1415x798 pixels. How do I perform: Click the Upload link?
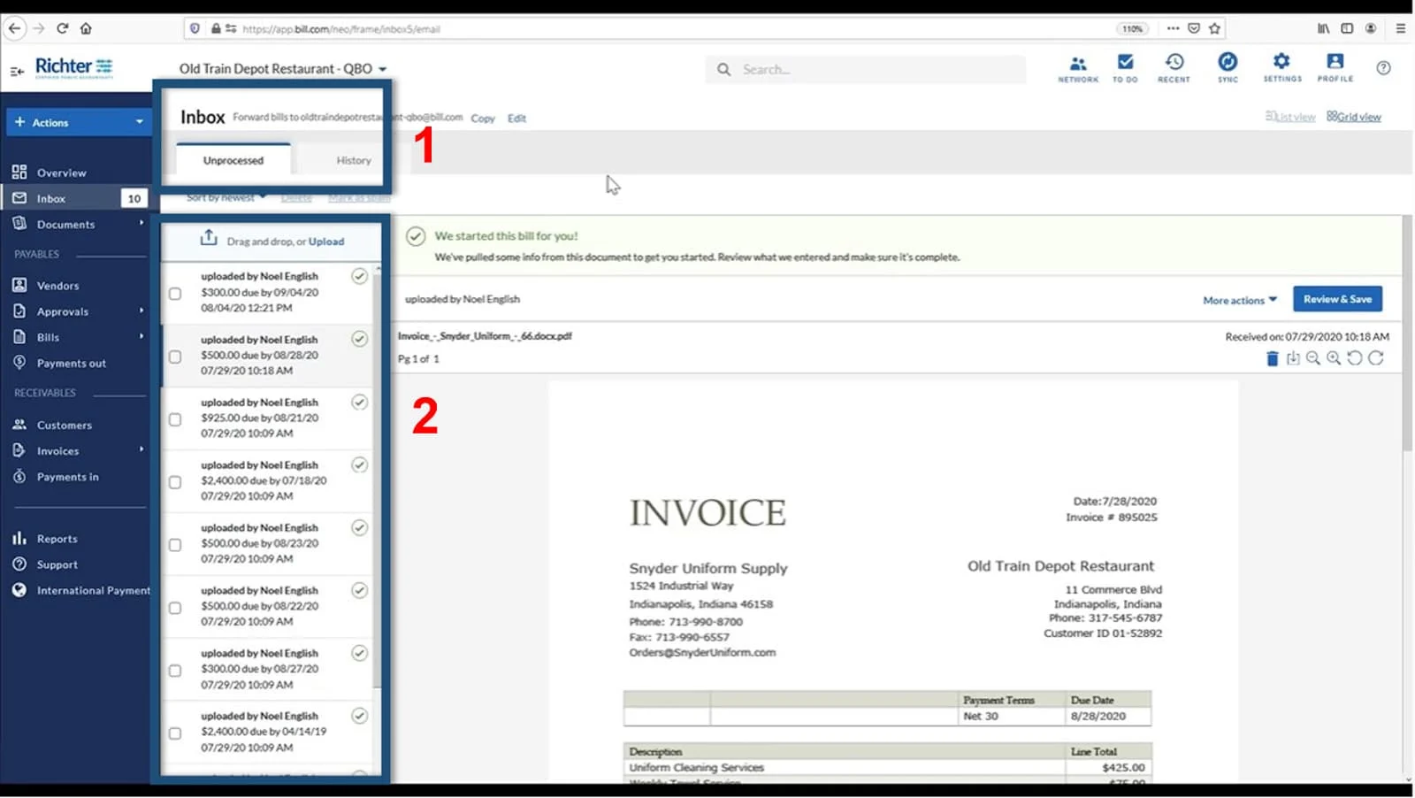click(326, 241)
